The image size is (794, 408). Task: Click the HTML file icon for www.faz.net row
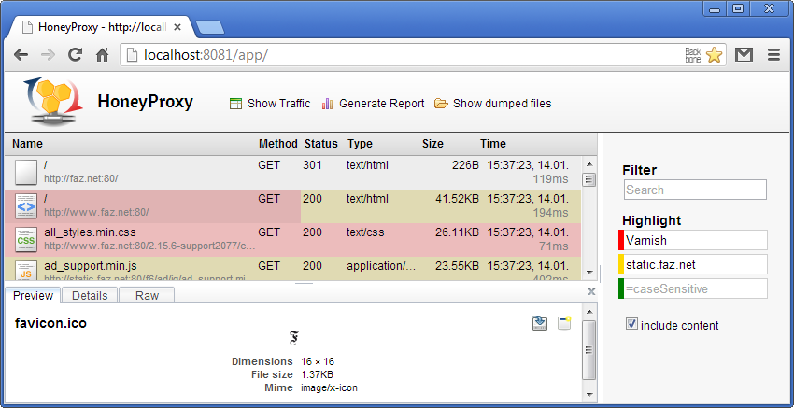[26, 206]
